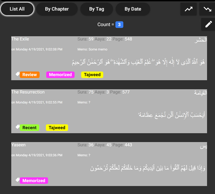
Task: Click the blue count badge showing 3
Action: 119,25
